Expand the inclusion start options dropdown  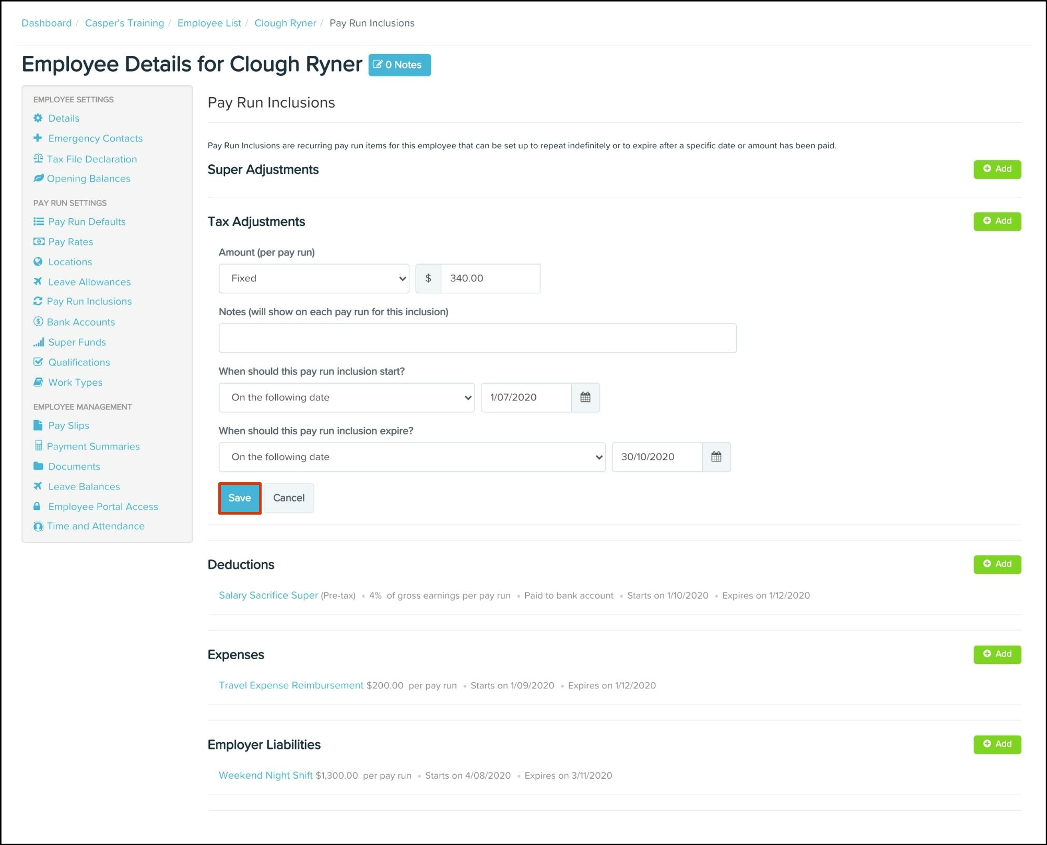346,398
